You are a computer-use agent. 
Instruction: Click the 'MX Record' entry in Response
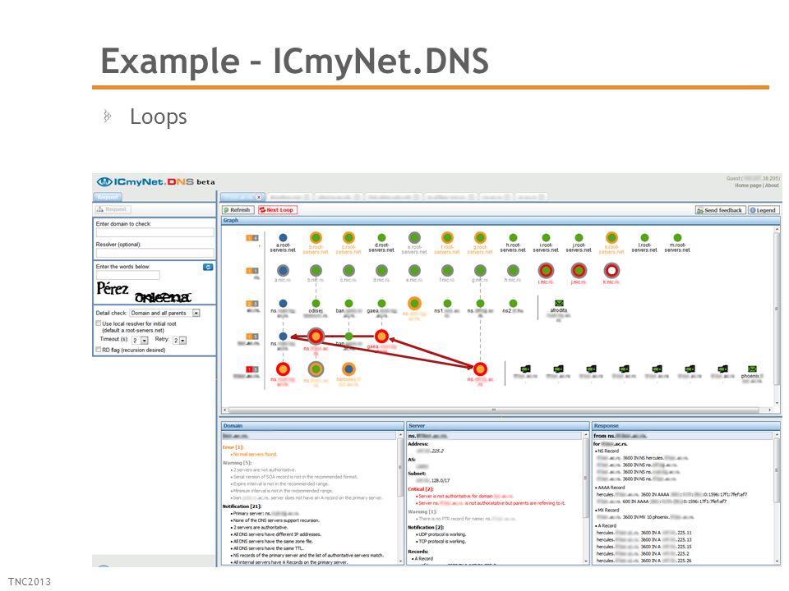coord(608,510)
